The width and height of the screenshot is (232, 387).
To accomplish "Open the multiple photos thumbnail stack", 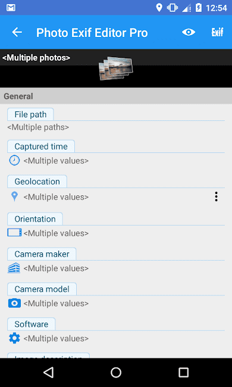I will [115, 68].
